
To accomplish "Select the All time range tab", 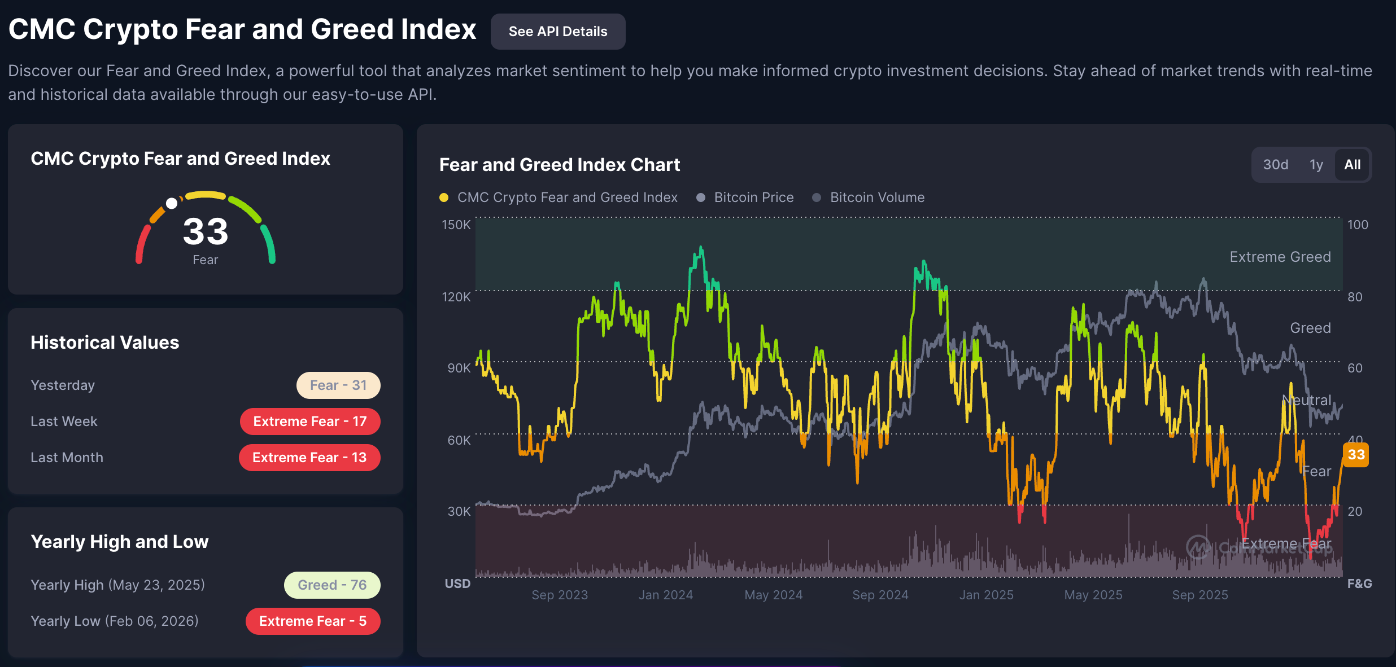I will tap(1352, 165).
